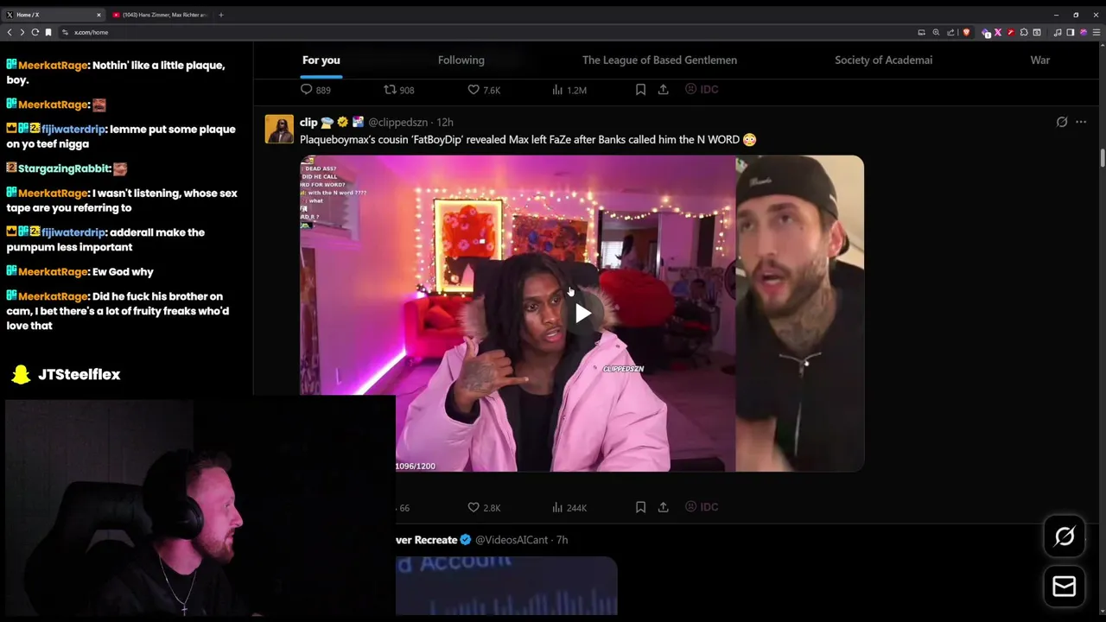The width and height of the screenshot is (1106, 622).
Task: View analytics showing 244K views
Action: pos(569,508)
